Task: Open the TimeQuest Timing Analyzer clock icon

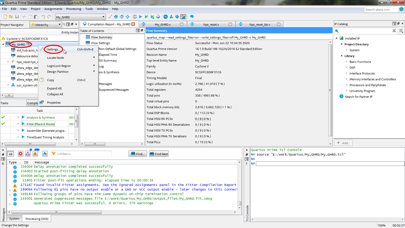Action: (166, 17)
